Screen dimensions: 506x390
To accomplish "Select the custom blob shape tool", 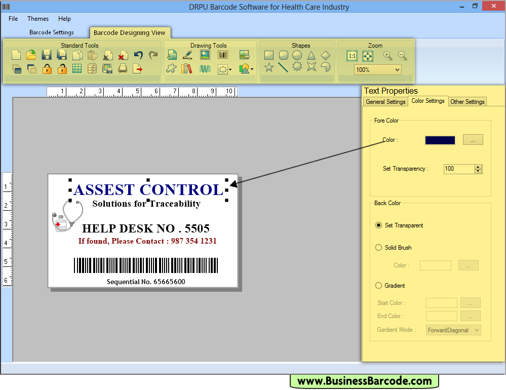I will point(171,69).
